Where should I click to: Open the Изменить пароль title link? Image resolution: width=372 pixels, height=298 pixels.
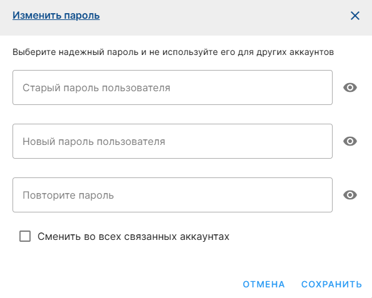tap(56, 16)
